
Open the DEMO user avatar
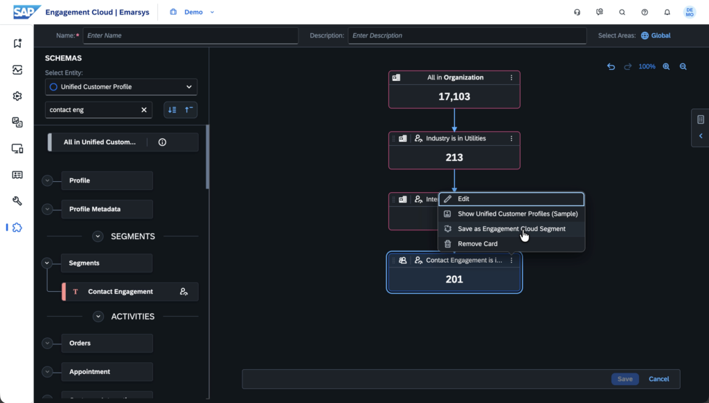[690, 12]
